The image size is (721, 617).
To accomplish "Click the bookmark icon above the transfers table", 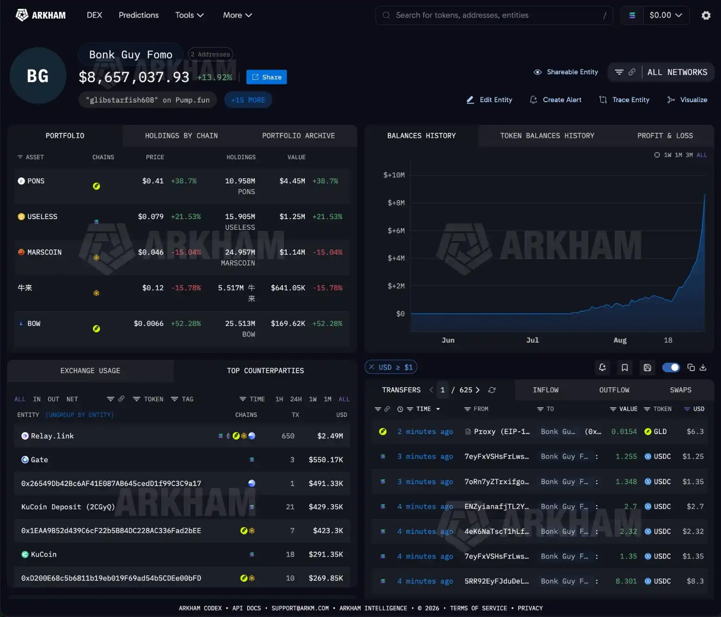I will [625, 368].
